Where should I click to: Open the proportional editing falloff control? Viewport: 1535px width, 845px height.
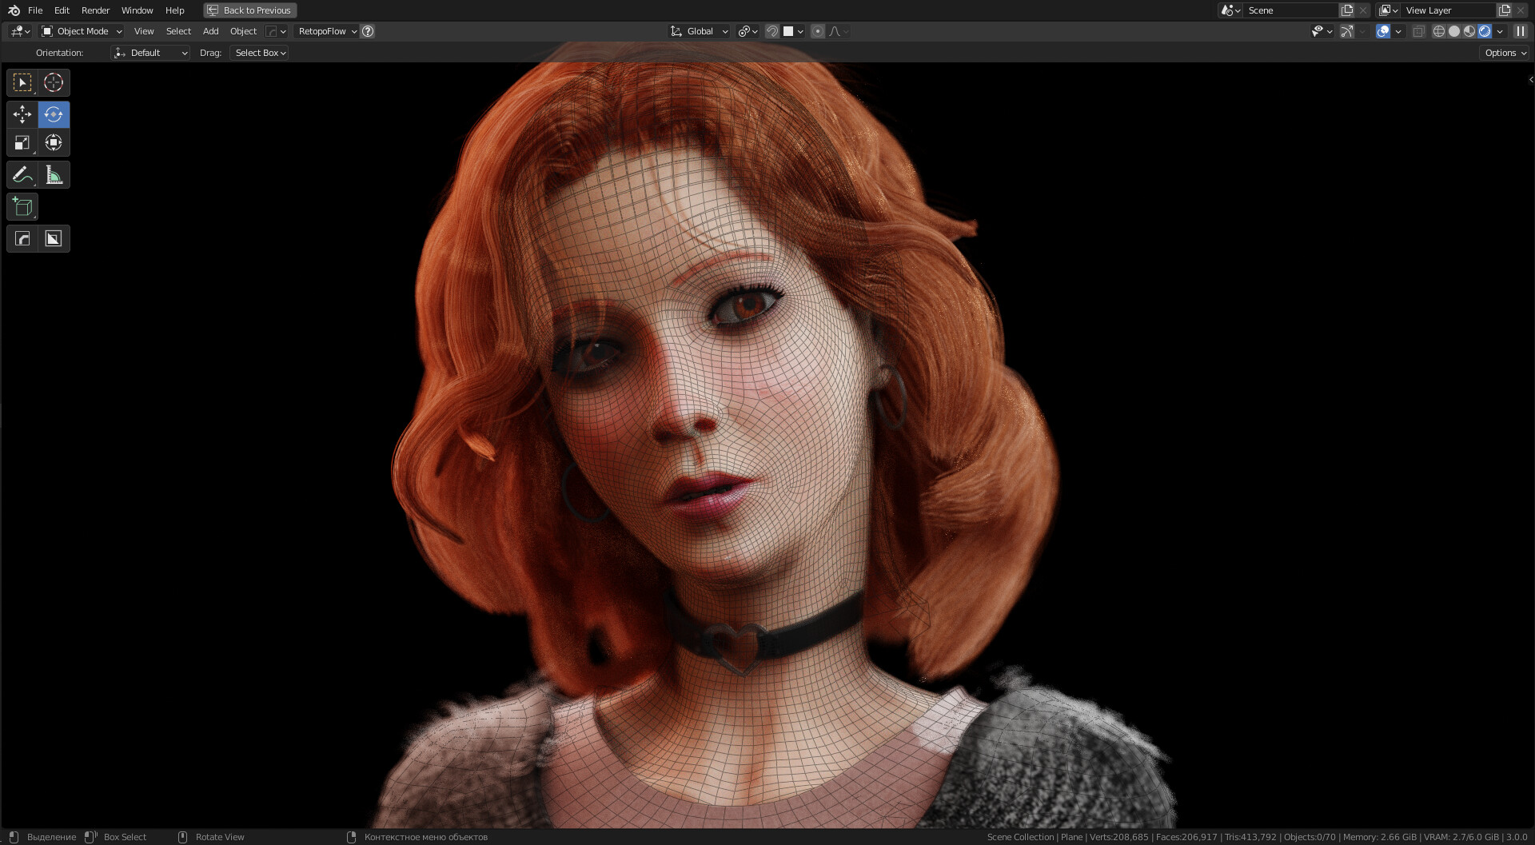[836, 31]
